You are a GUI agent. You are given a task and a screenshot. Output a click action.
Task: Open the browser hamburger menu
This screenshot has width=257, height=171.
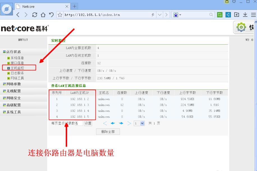click(253, 15)
